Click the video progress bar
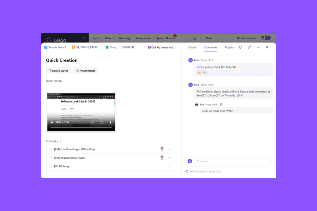 coord(81,127)
